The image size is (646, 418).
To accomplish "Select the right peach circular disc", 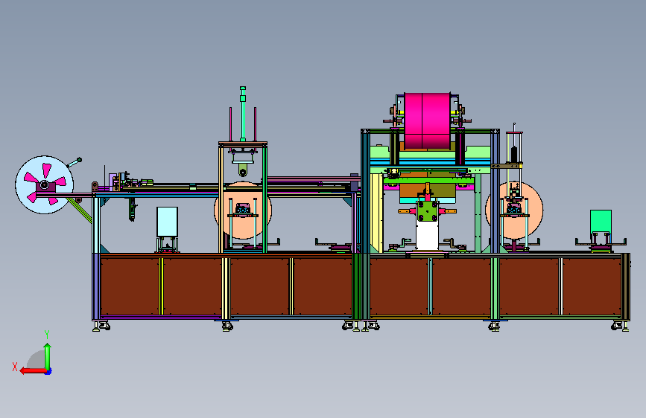I will coord(514,210).
